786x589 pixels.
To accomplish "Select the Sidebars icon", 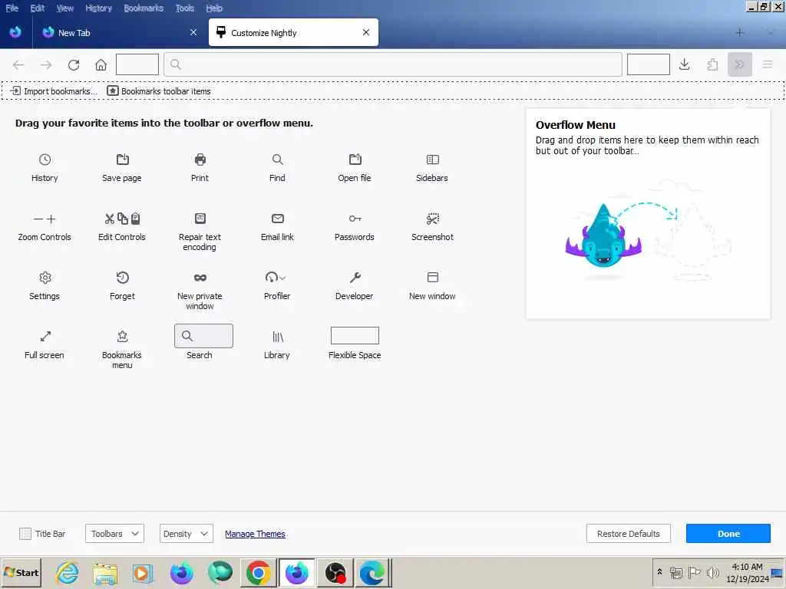I will pyautogui.click(x=433, y=160).
